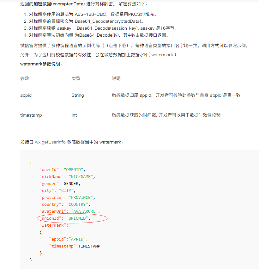
Task: Click the "gender": GENDER code line
Action: click(x=60, y=184)
